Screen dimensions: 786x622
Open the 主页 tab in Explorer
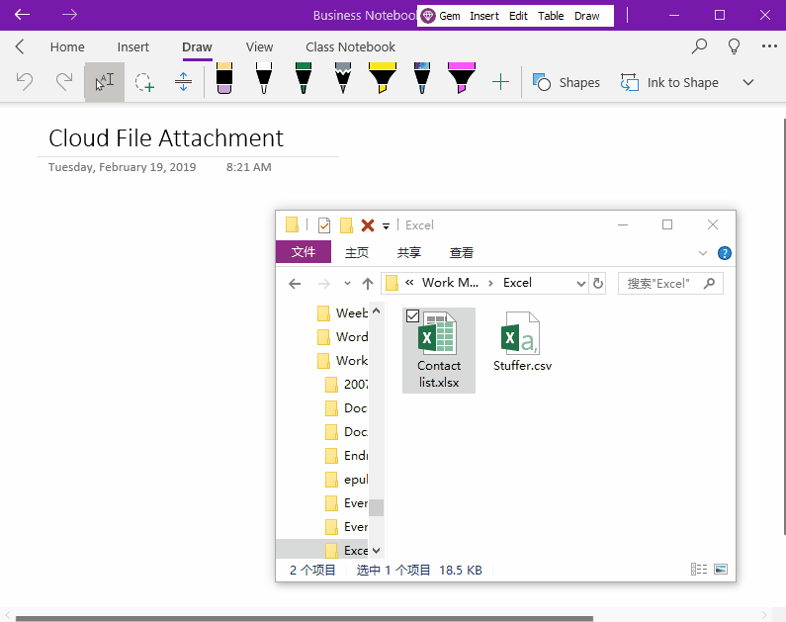tap(357, 252)
